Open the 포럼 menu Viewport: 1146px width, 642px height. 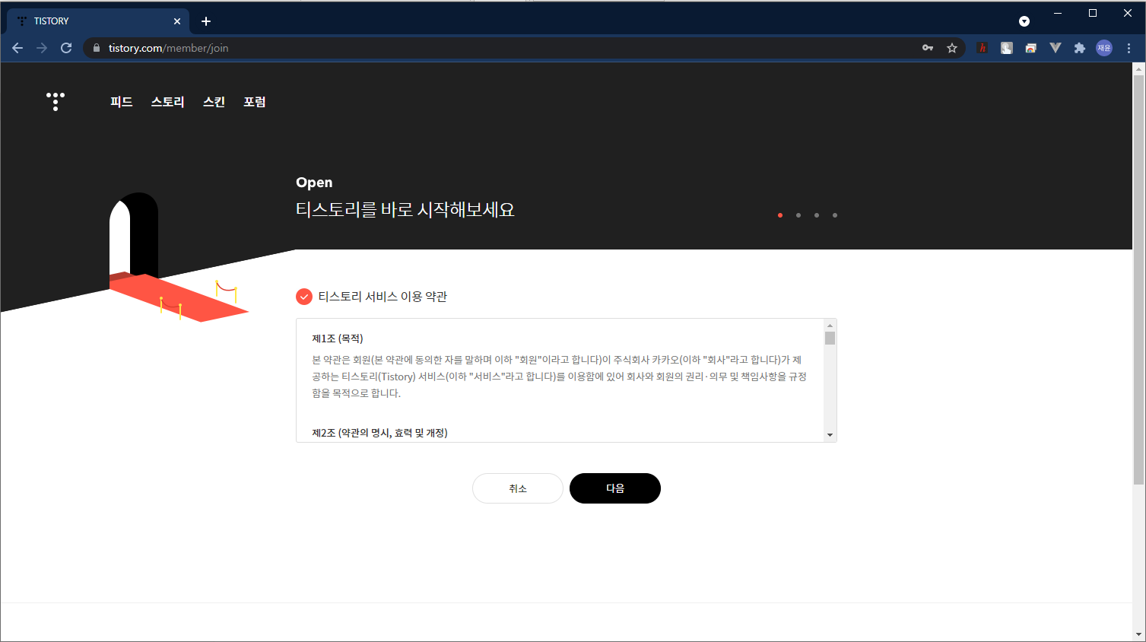255,102
